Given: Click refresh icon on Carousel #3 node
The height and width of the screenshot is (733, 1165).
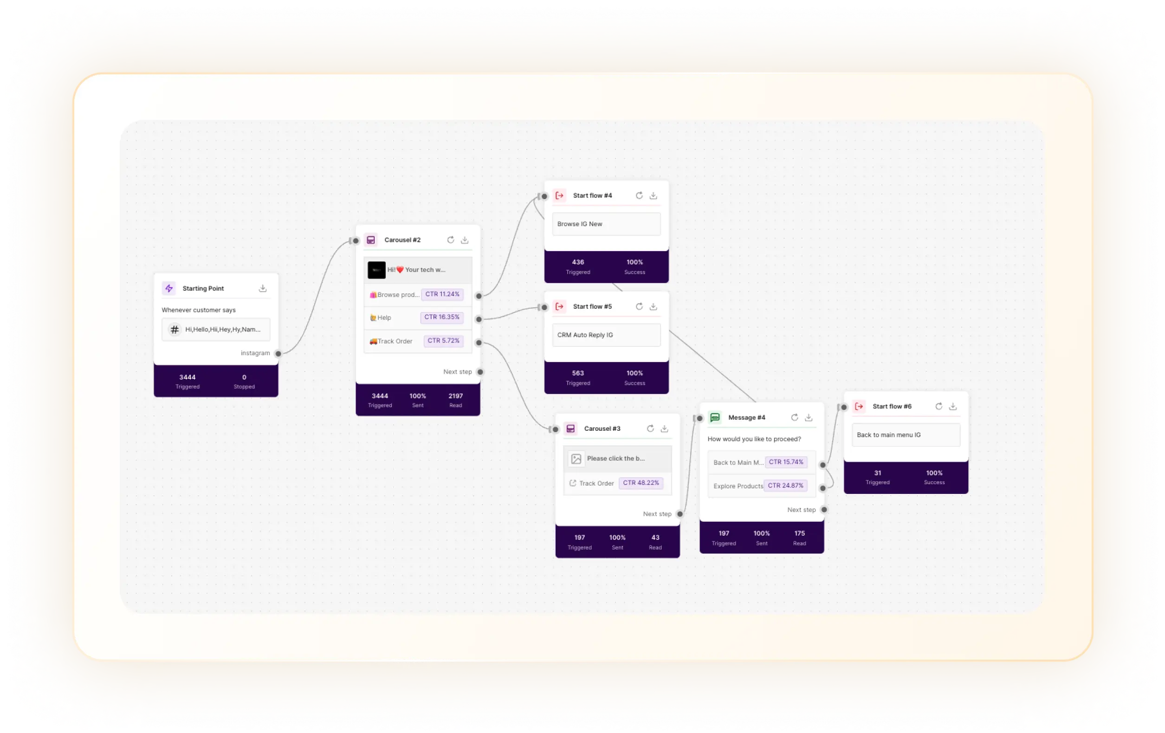Looking at the screenshot, I should click(650, 428).
